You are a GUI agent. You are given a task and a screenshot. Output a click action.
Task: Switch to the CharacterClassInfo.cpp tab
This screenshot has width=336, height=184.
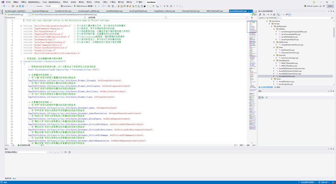pos(191,11)
